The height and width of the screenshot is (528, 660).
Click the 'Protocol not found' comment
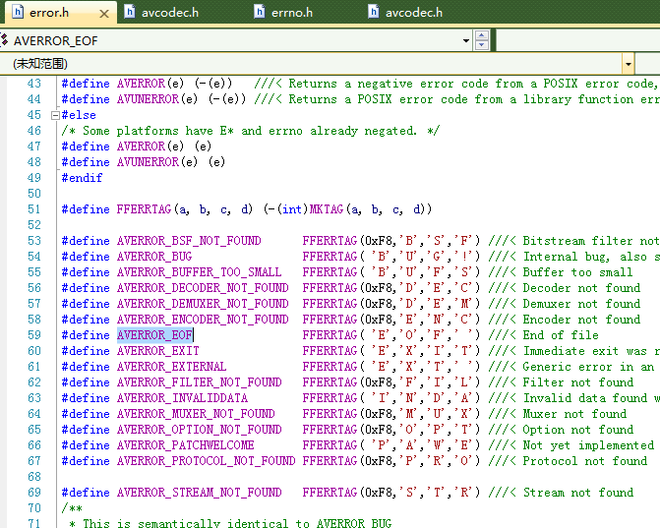[584, 461]
